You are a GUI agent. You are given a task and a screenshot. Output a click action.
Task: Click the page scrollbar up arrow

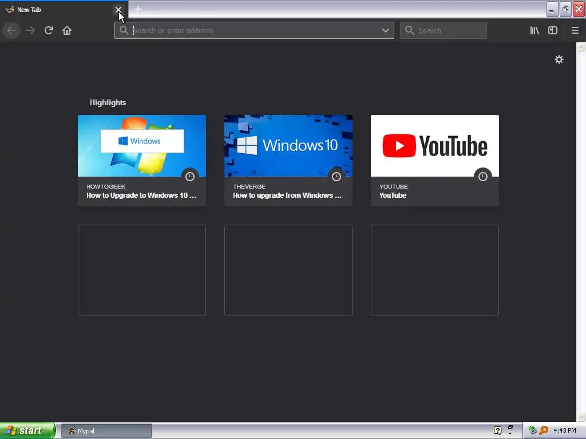coord(581,47)
